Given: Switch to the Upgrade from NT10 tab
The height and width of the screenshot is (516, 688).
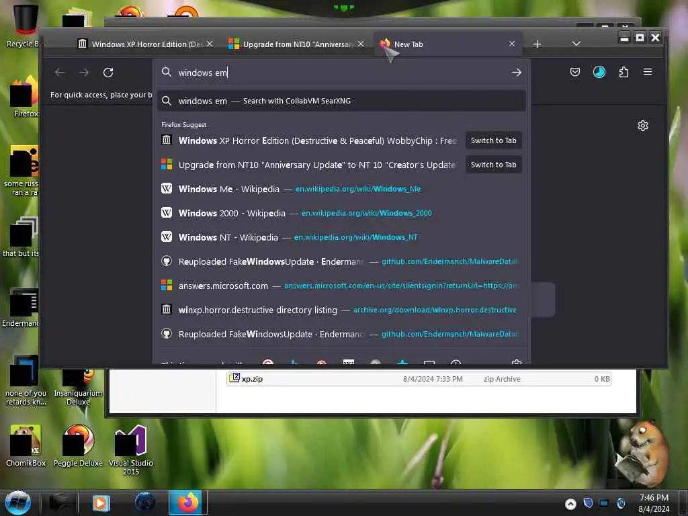Looking at the screenshot, I should click(x=298, y=44).
